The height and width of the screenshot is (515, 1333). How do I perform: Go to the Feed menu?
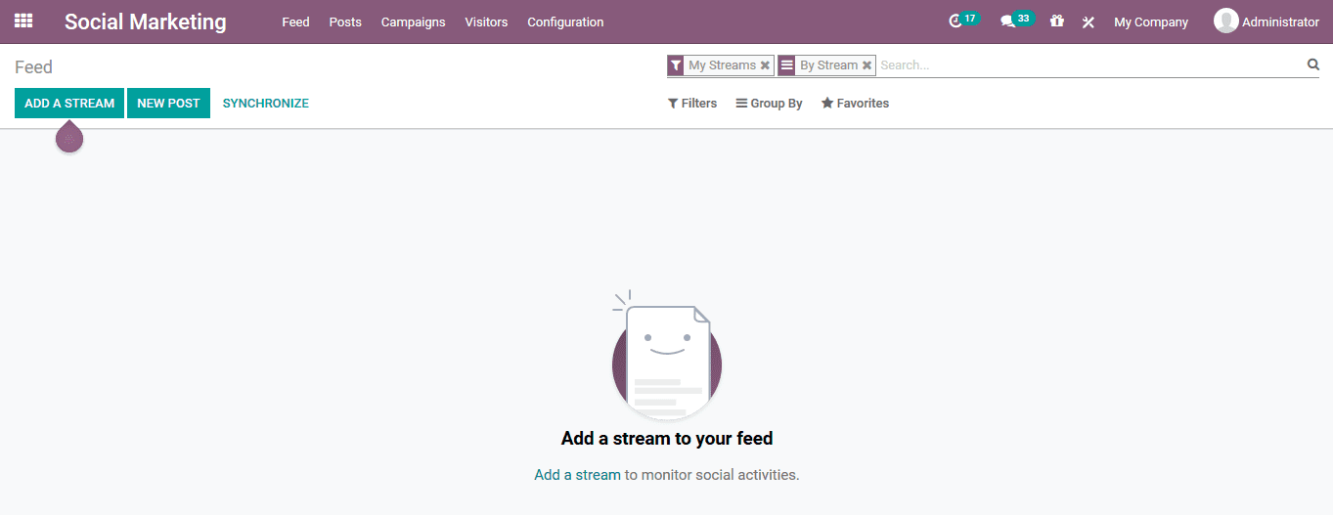click(x=295, y=21)
